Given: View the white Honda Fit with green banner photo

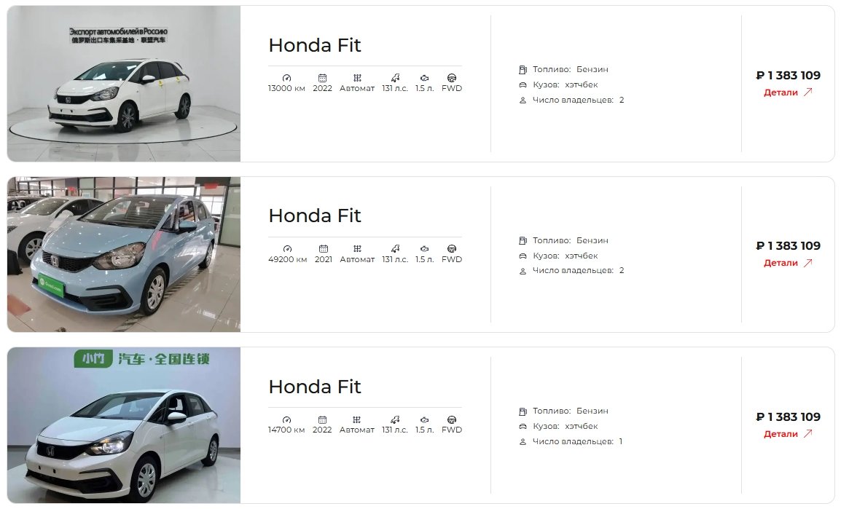Looking at the screenshot, I should pyautogui.click(x=124, y=425).
